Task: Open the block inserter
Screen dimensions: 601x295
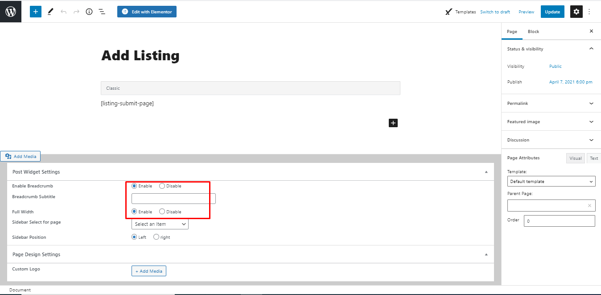Action: tap(35, 11)
